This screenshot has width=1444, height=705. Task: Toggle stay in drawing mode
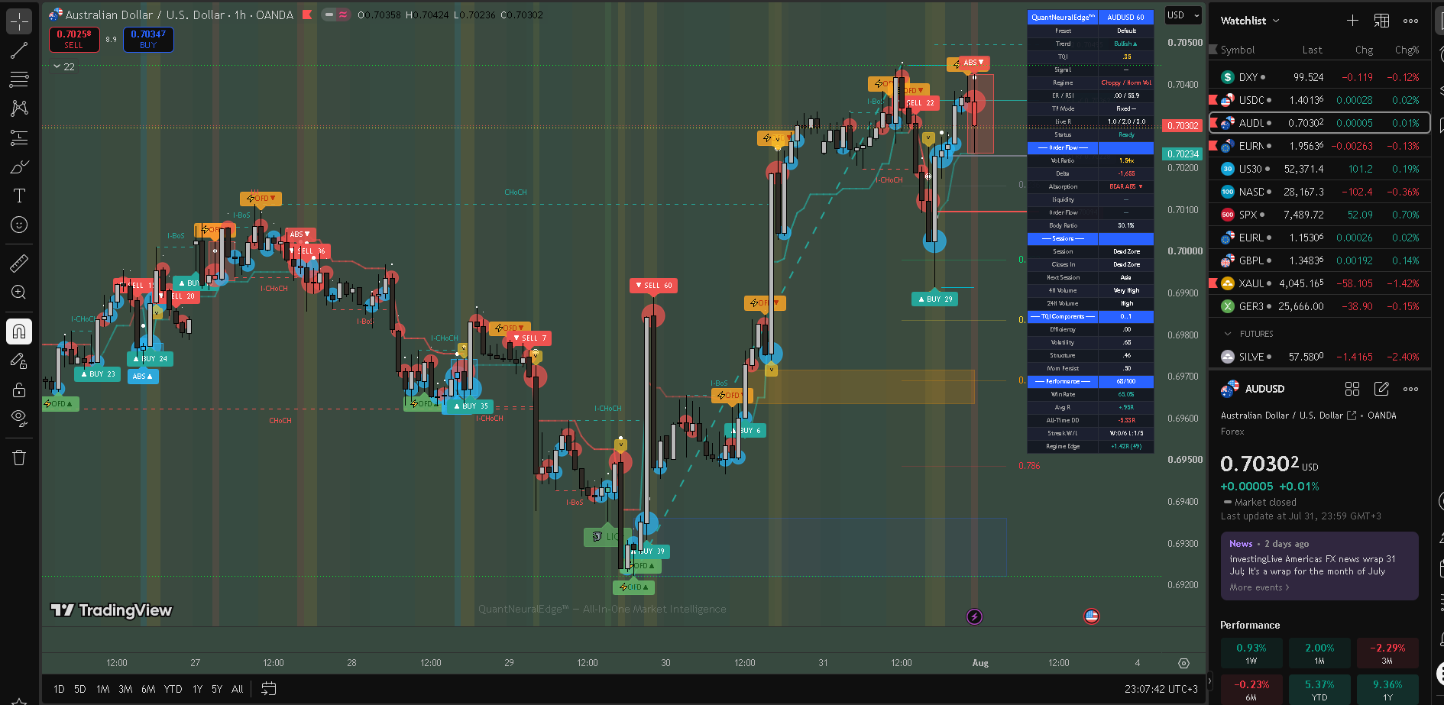pos(19,361)
